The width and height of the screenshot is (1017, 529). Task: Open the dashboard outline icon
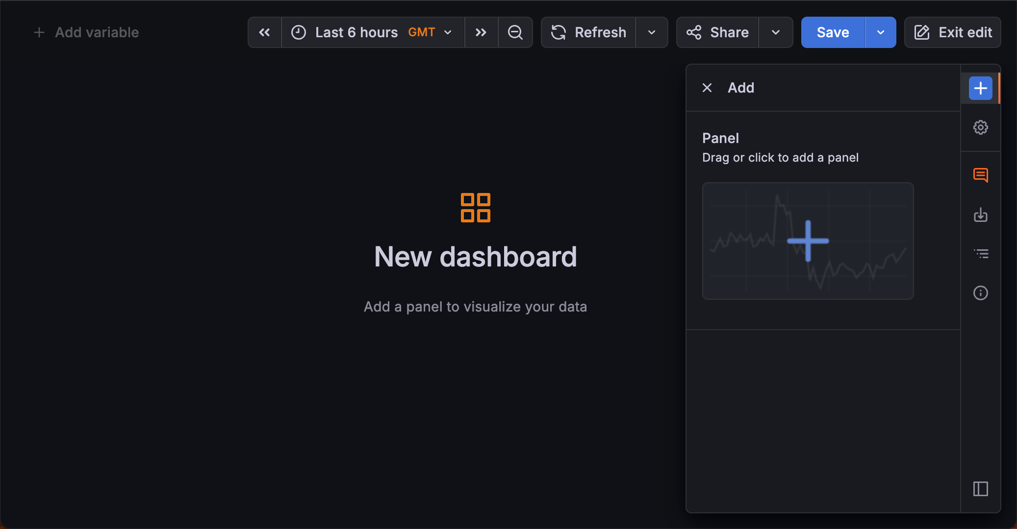point(980,253)
